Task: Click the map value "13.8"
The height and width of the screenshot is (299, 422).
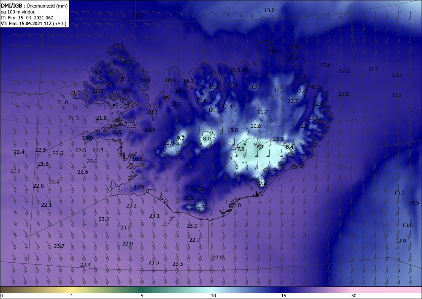Action: click(233, 130)
